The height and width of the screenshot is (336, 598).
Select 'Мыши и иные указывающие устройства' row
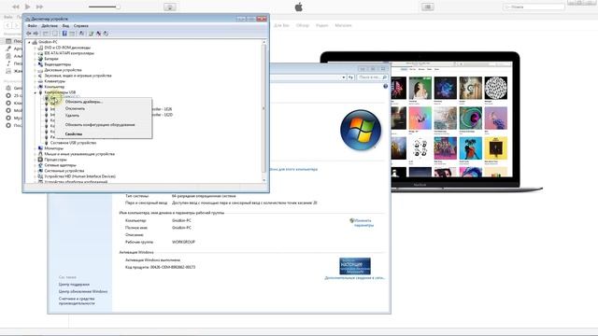79,154
